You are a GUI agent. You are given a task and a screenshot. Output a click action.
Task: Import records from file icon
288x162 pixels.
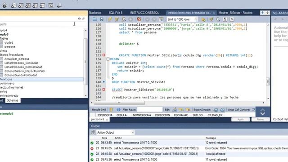[x=222, y=110]
